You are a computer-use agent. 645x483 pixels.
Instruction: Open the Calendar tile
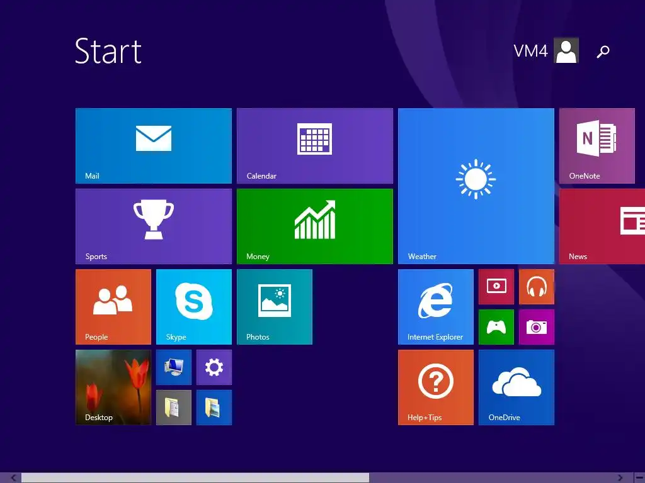[315, 146]
